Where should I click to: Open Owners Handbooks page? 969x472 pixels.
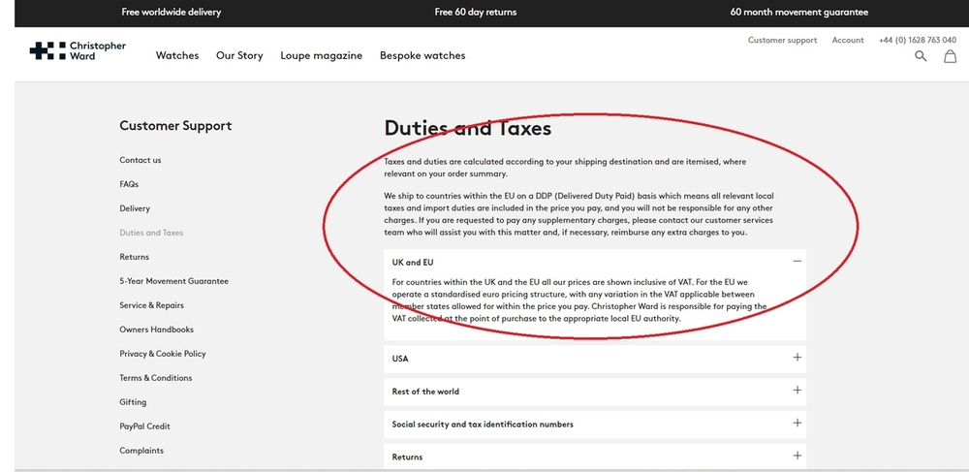pos(156,330)
